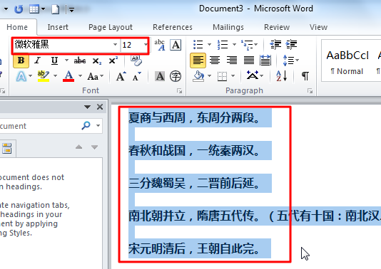Open Review tab

277,27
